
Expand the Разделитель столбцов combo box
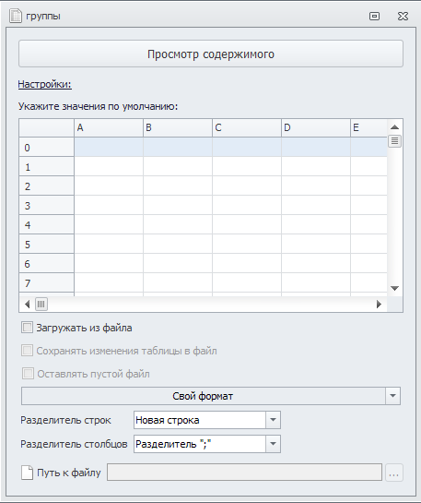pyautogui.click(x=273, y=444)
